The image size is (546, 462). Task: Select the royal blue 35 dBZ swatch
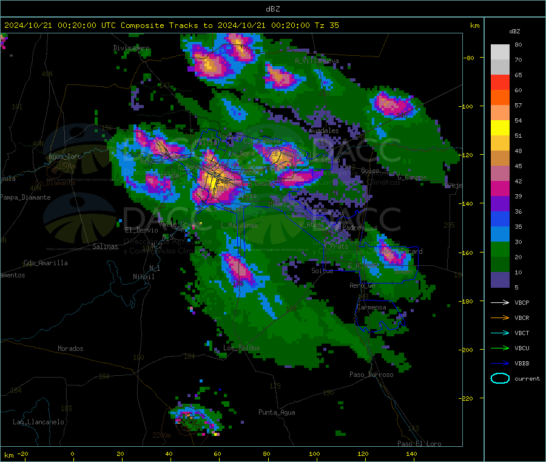(x=500, y=219)
